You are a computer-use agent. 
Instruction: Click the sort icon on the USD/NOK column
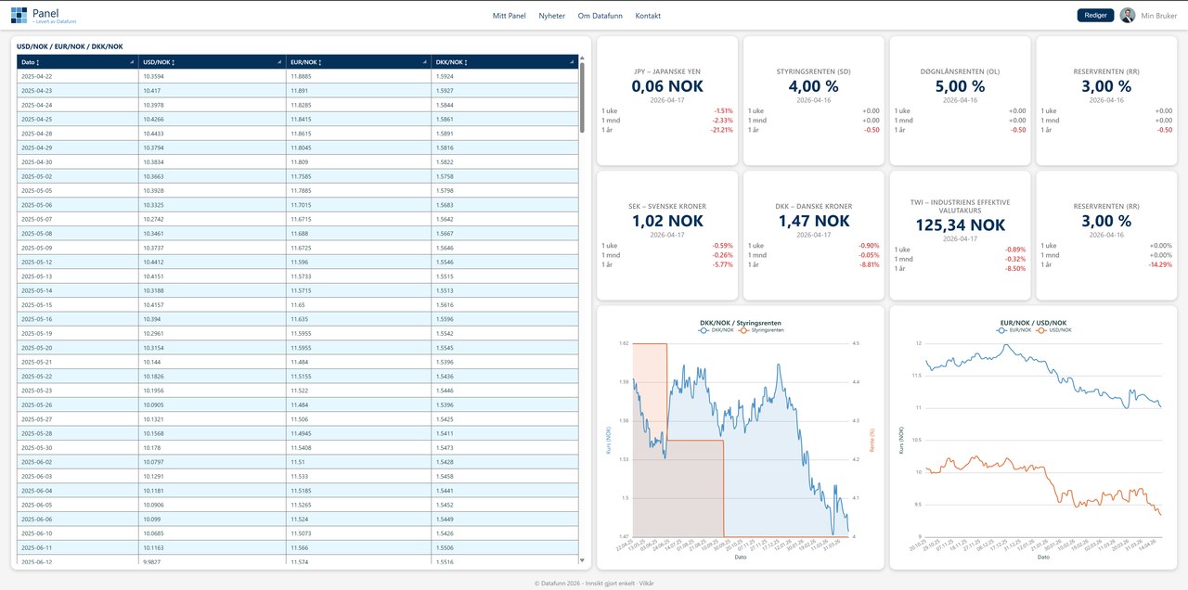[174, 61]
